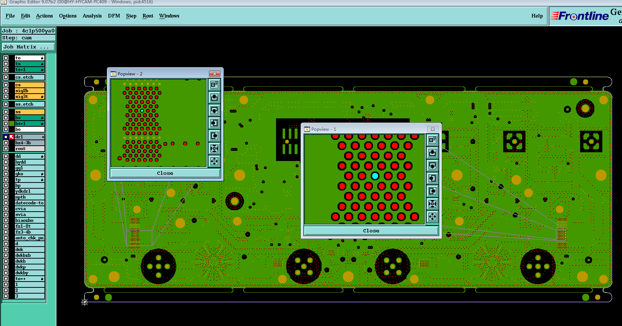The height and width of the screenshot is (326, 622).
Task: Toggle display checkbox for layer ss.etch
Action: (6, 104)
